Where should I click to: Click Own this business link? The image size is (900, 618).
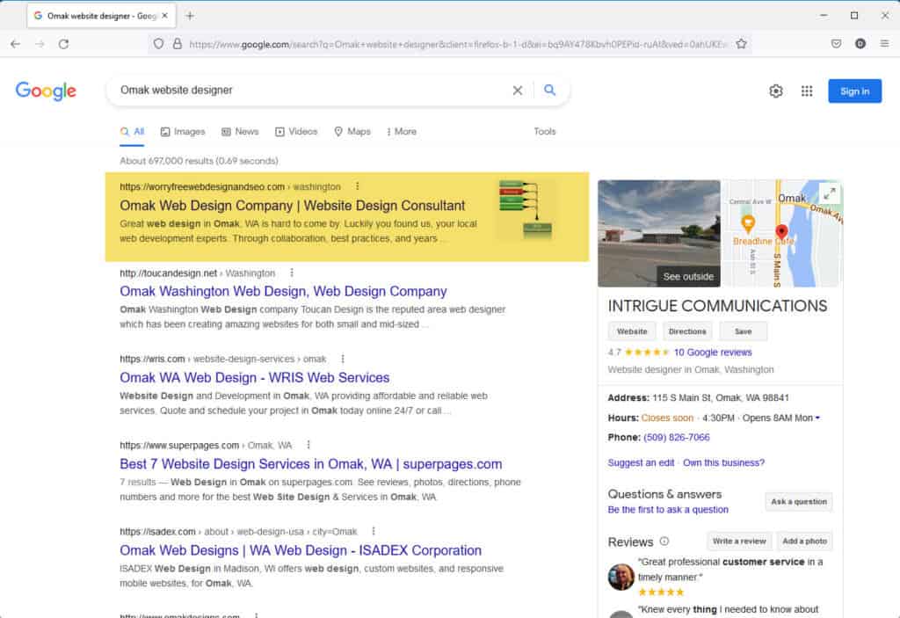(x=723, y=462)
